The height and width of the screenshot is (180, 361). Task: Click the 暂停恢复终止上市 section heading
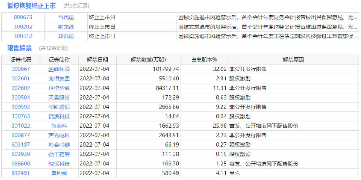[x=32, y=6]
